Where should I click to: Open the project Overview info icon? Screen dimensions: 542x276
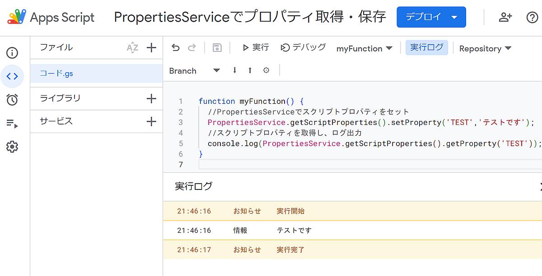[x=12, y=53]
